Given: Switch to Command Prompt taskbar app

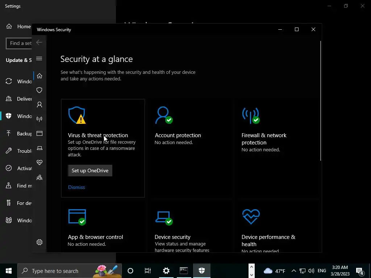Looking at the screenshot, I should coord(184,271).
